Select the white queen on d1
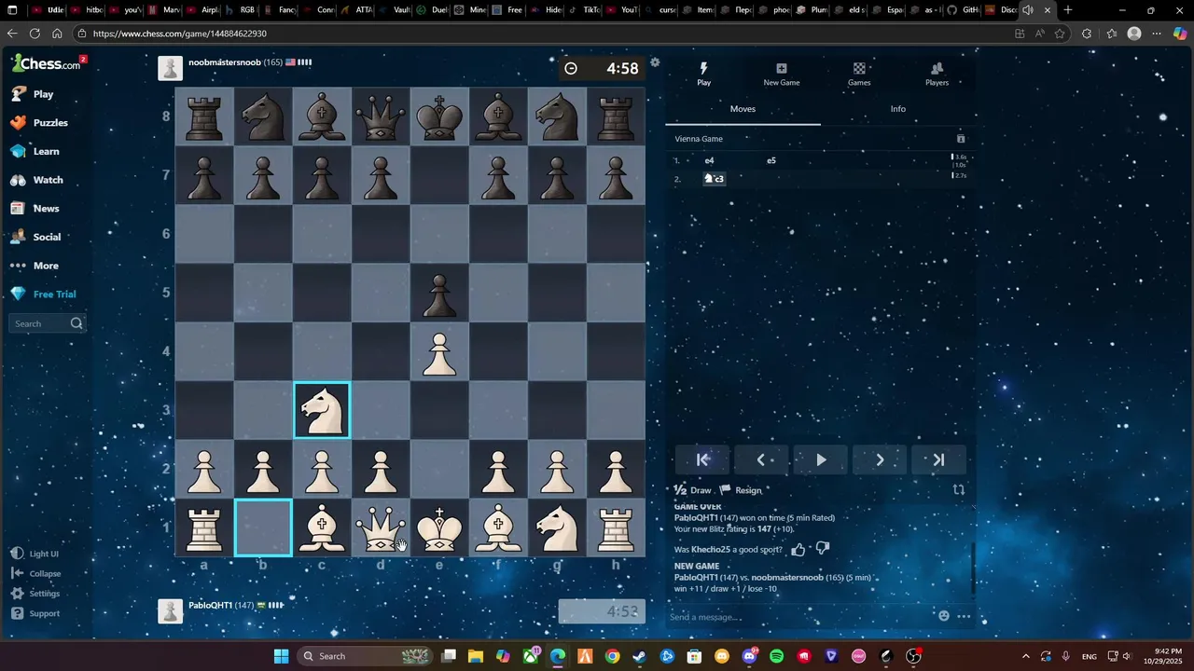Screen dimensions: 1194x671 [381, 527]
